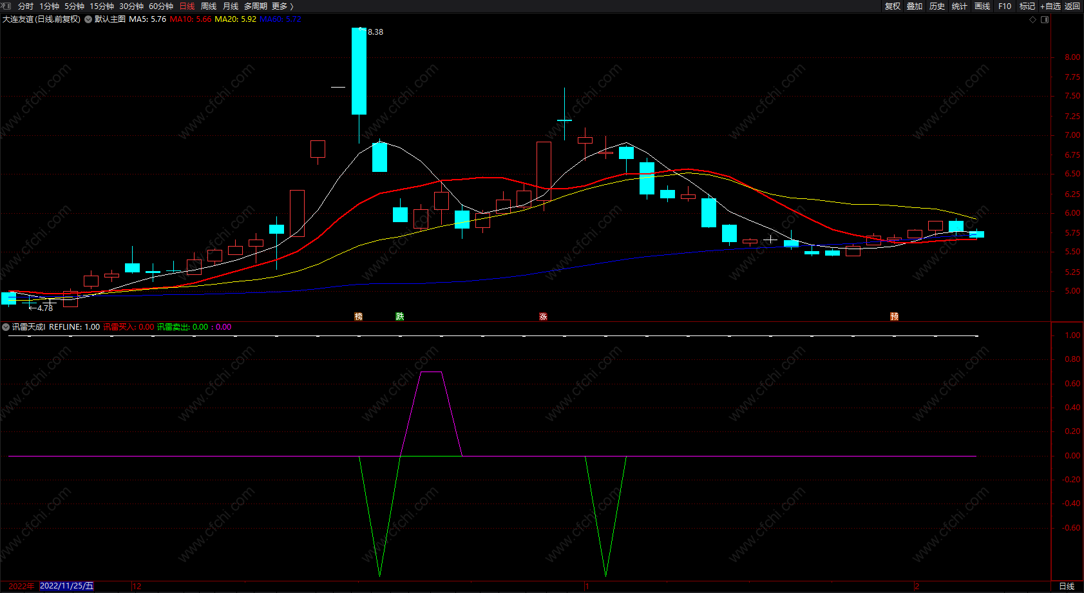Click the 2022/11/25/五 date marker

pos(67,587)
